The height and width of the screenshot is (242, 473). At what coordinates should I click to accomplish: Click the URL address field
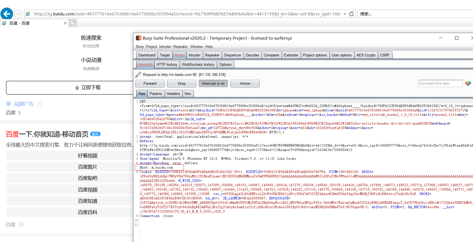[187, 14]
